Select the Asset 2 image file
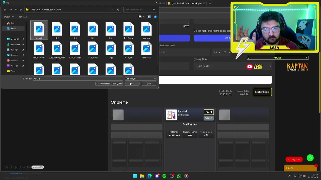 39,30
